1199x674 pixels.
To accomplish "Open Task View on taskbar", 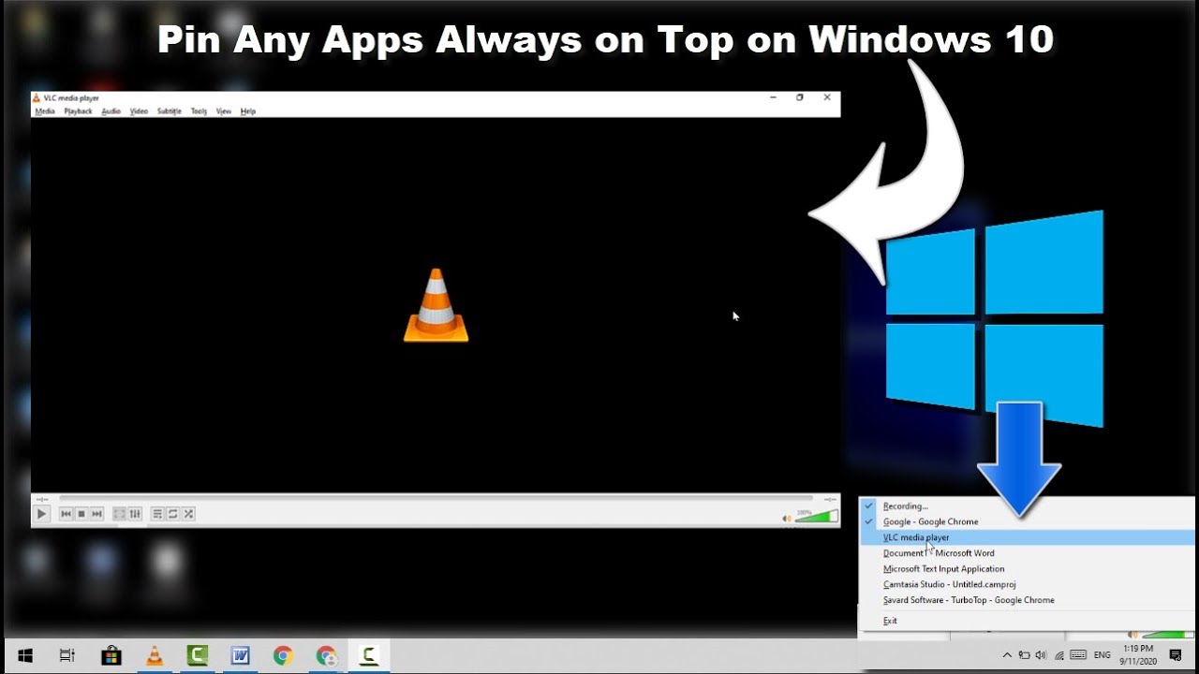I will click(x=67, y=656).
